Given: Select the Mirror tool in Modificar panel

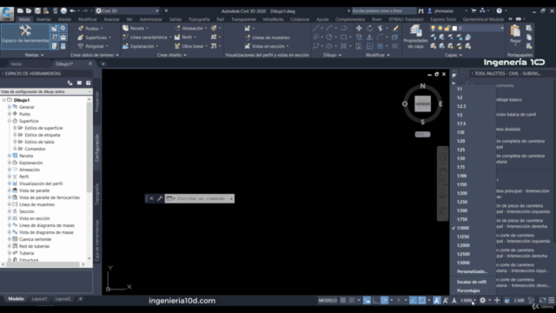Looking at the screenshot, I should point(369,37).
